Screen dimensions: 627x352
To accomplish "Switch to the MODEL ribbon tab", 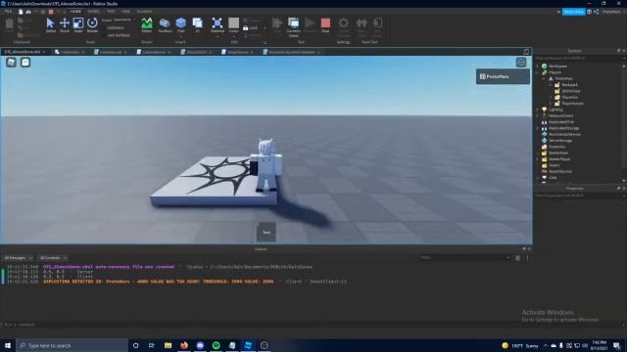I will [x=94, y=12].
